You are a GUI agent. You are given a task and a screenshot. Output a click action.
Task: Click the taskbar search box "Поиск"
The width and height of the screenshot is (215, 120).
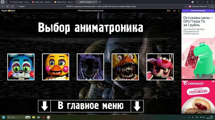(19, 117)
